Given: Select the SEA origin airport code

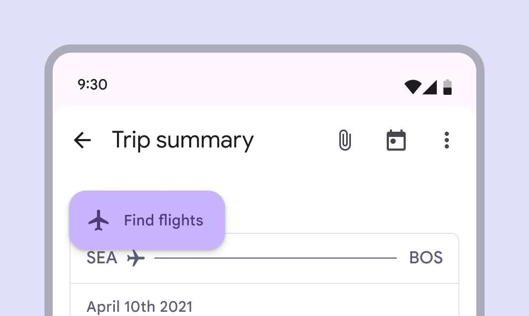Looking at the screenshot, I should pyautogui.click(x=102, y=258).
